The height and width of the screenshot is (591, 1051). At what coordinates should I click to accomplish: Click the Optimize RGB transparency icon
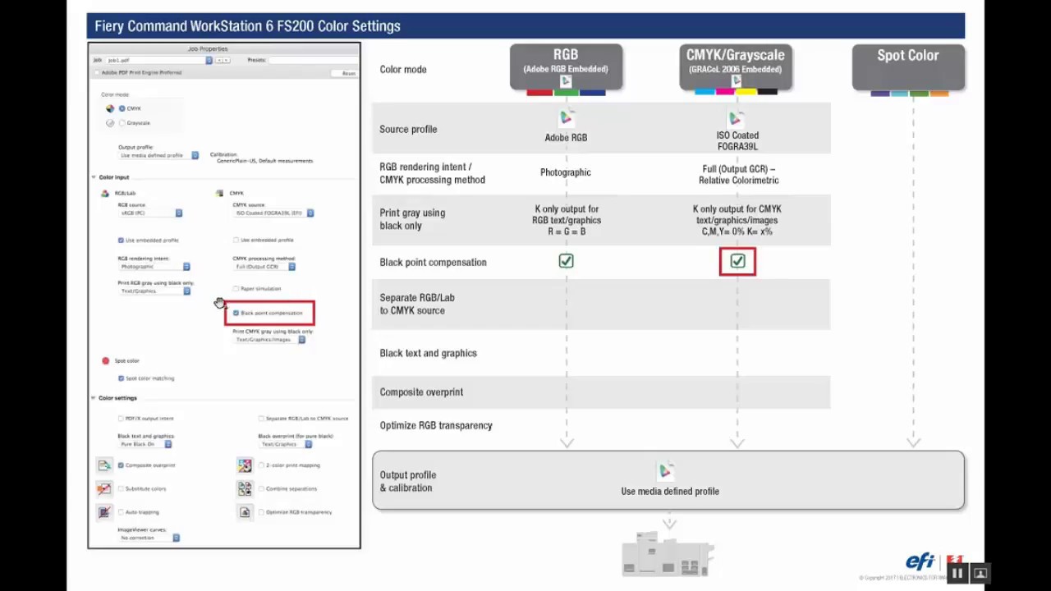(x=245, y=512)
